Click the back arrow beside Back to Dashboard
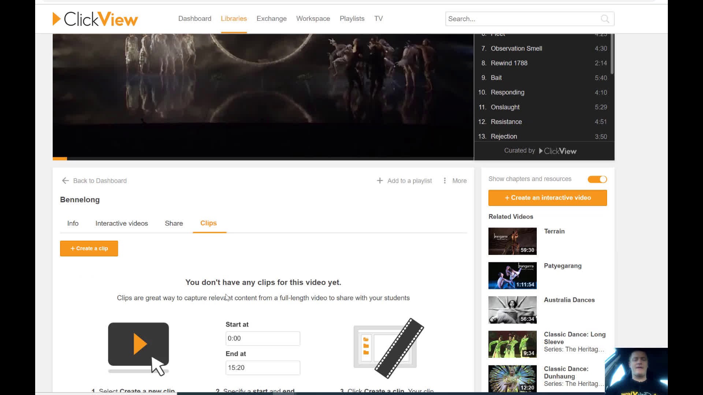 point(66,181)
